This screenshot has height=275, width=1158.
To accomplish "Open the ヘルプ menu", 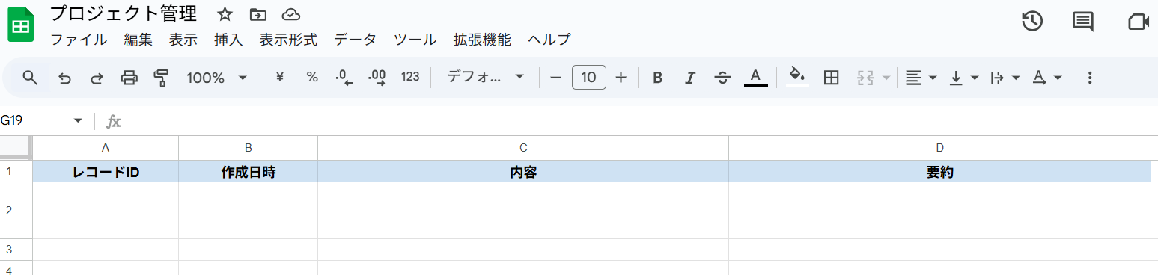I will click(549, 40).
